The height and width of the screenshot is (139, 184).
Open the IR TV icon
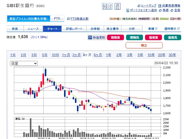(117, 6)
